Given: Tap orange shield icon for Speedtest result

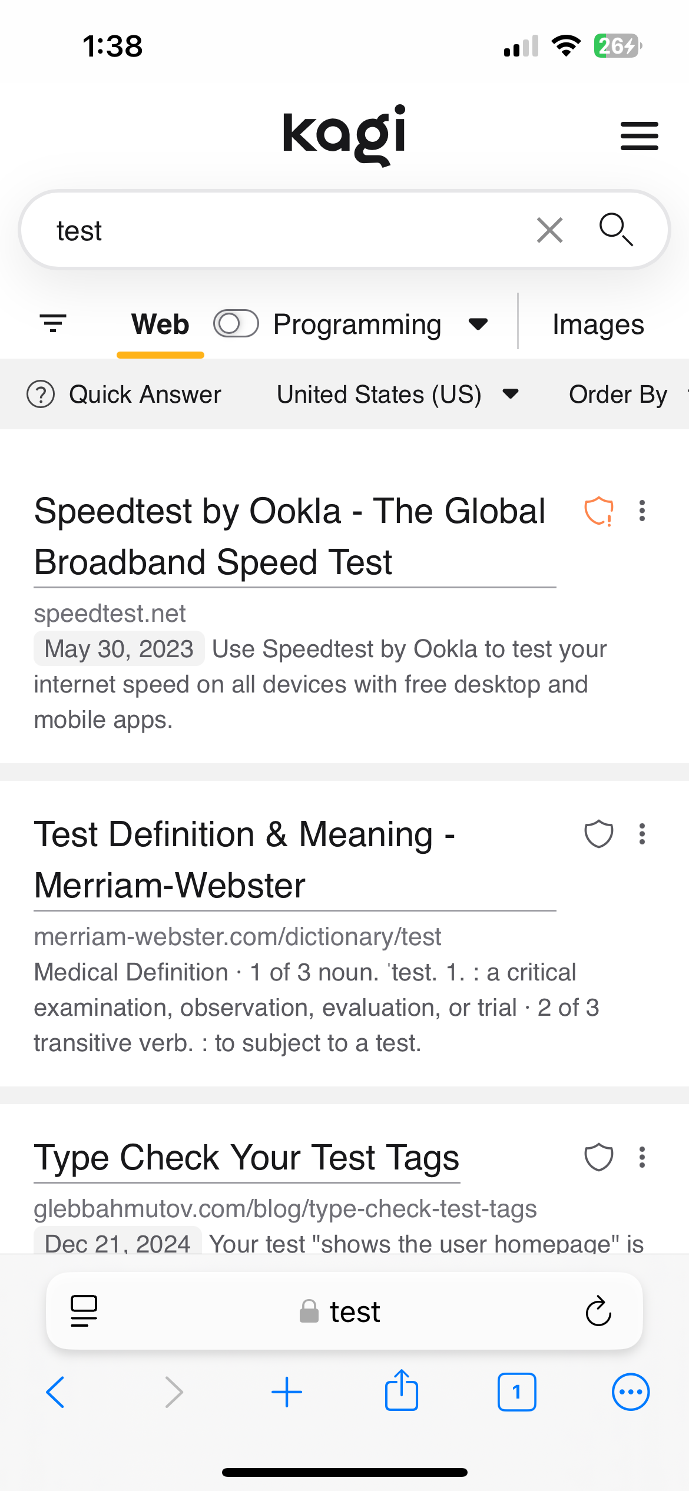Looking at the screenshot, I should [598, 511].
